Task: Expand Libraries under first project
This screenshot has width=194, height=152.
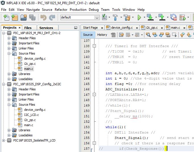Action: tap(9, 74)
